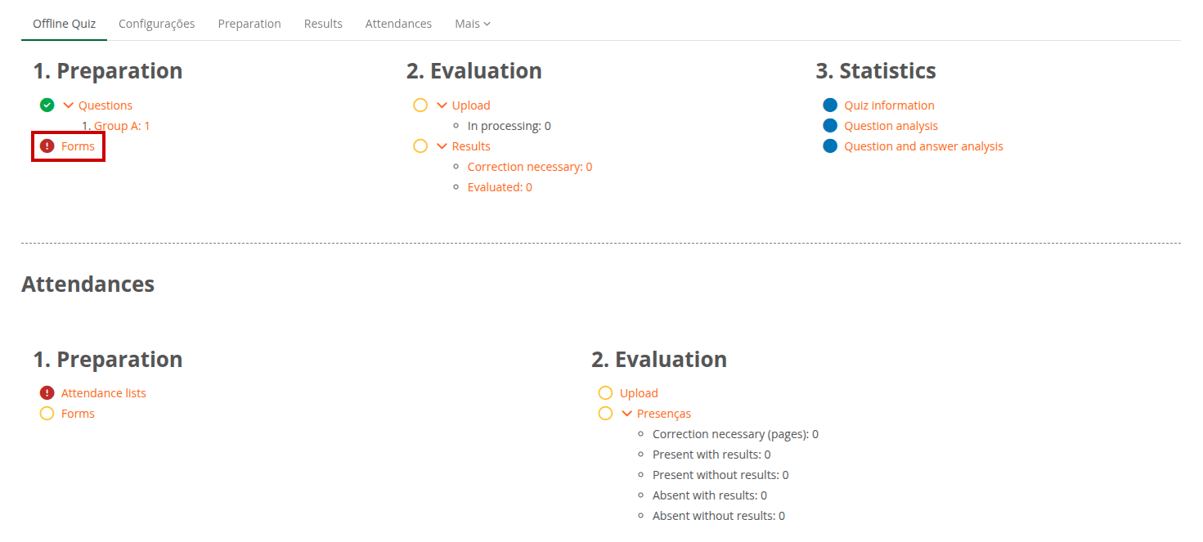Open the Mais dropdown menu
1203x542 pixels.
[473, 24]
